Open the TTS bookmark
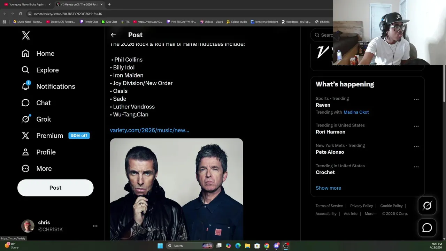This screenshot has height=251, width=446. coord(125,22)
